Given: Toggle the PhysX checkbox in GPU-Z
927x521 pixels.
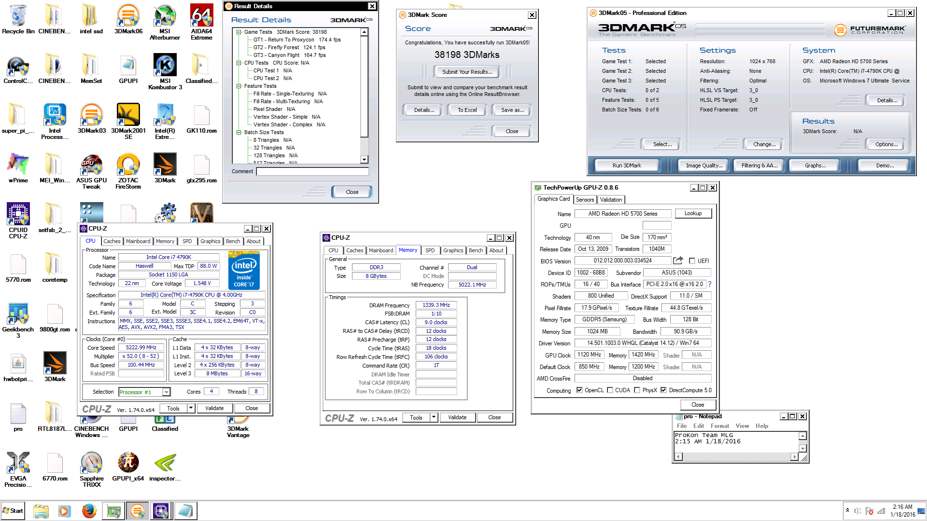Looking at the screenshot, I should 637,390.
